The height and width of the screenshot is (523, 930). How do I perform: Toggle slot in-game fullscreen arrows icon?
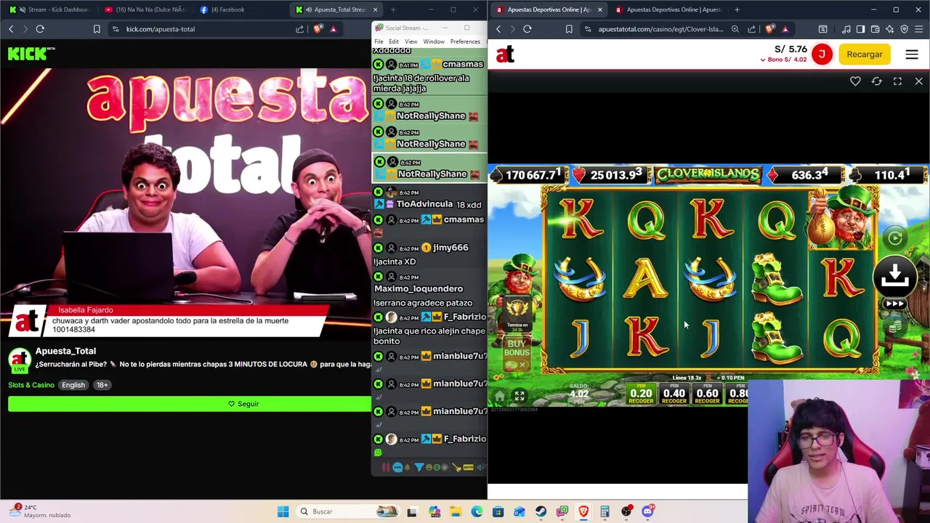(x=519, y=397)
